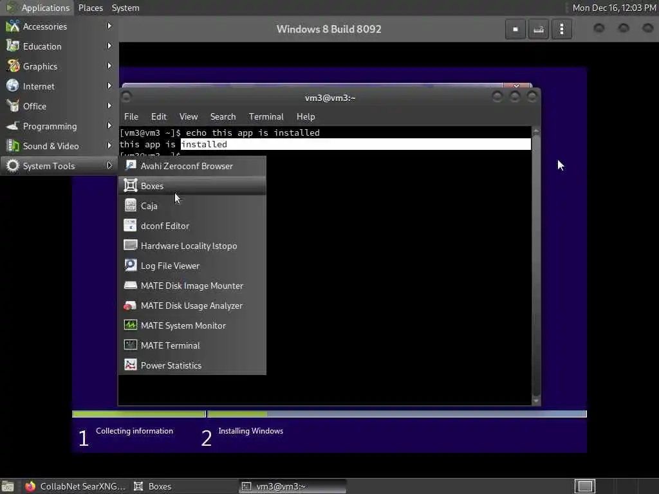
Task: Switch to CollabNet SearXNG taskbar window
Action: pyautogui.click(x=75, y=486)
